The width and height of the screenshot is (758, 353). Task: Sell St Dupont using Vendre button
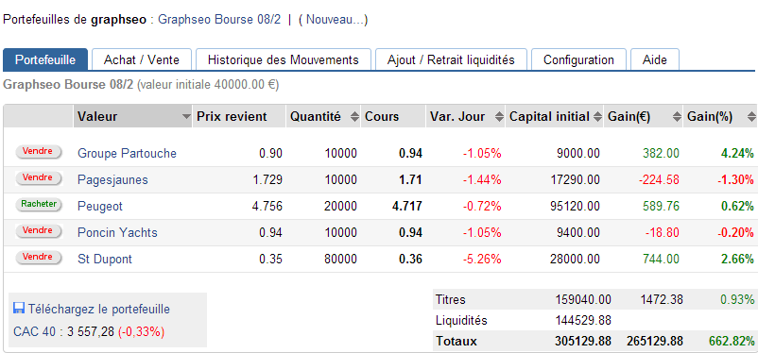(x=38, y=258)
